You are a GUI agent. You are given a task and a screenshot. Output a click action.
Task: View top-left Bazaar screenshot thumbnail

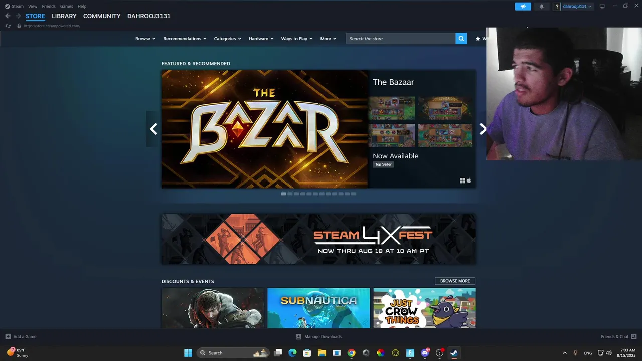[392, 108]
